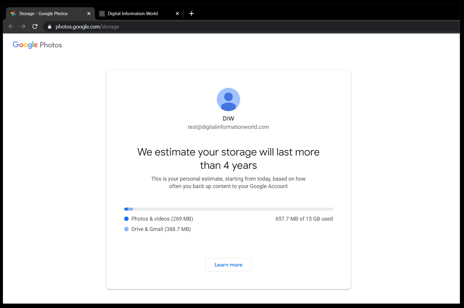Click the Digital Information World favicon

pyautogui.click(x=102, y=14)
